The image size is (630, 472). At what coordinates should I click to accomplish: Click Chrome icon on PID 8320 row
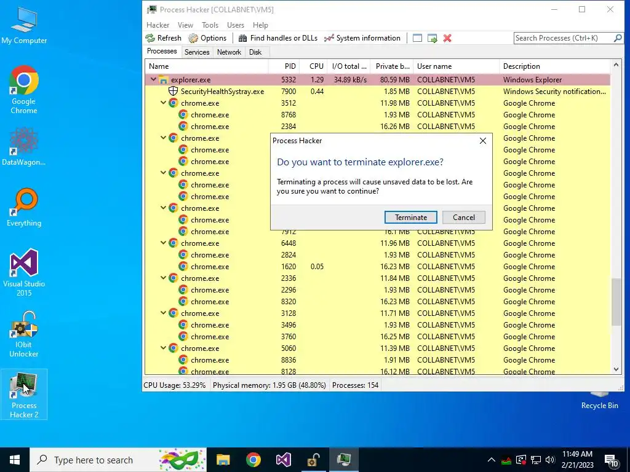coord(183,301)
